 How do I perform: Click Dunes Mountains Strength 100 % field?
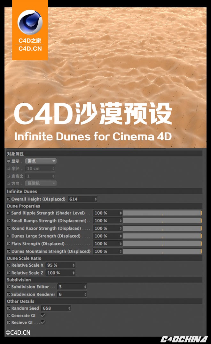(107, 251)
